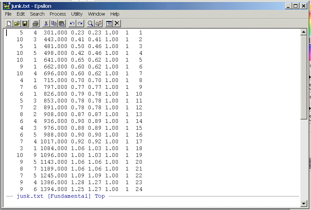Viewport: 311px width, 210px height.
Task: Click the New file toolbar icon
Action: 9,23
